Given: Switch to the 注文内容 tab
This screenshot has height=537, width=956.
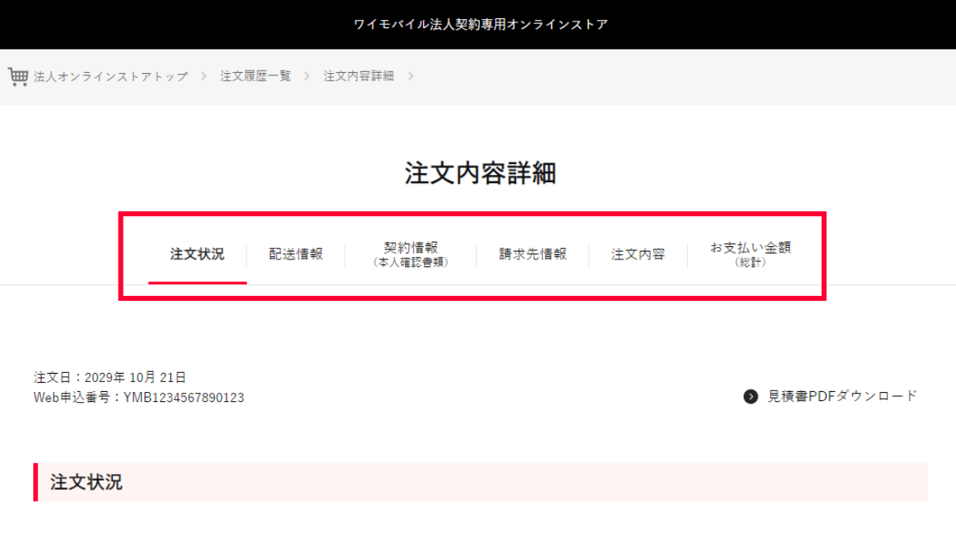Looking at the screenshot, I should pos(638,254).
